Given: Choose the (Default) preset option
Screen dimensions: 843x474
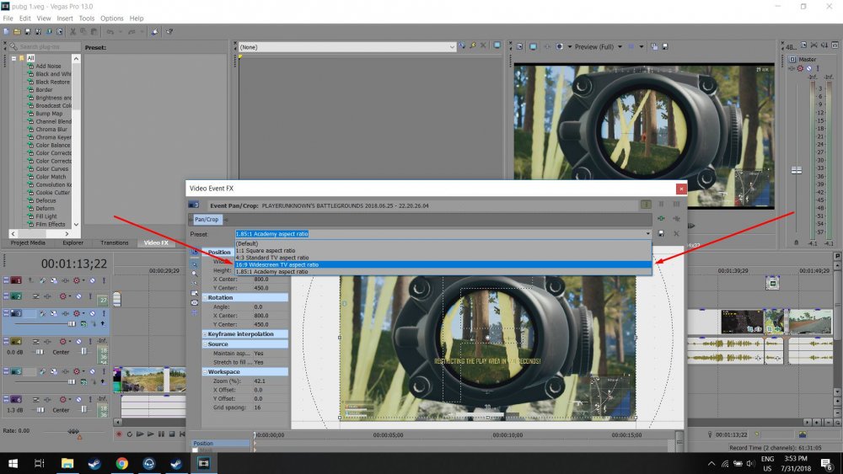Looking at the screenshot, I should click(x=443, y=243).
